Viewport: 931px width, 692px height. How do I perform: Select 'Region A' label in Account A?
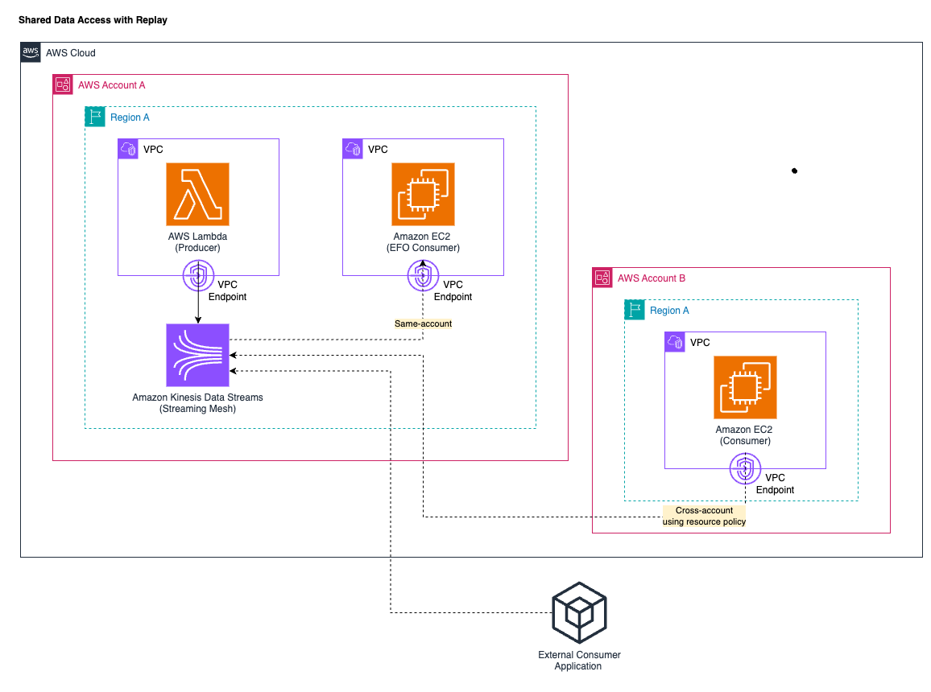(x=130, y=117)
